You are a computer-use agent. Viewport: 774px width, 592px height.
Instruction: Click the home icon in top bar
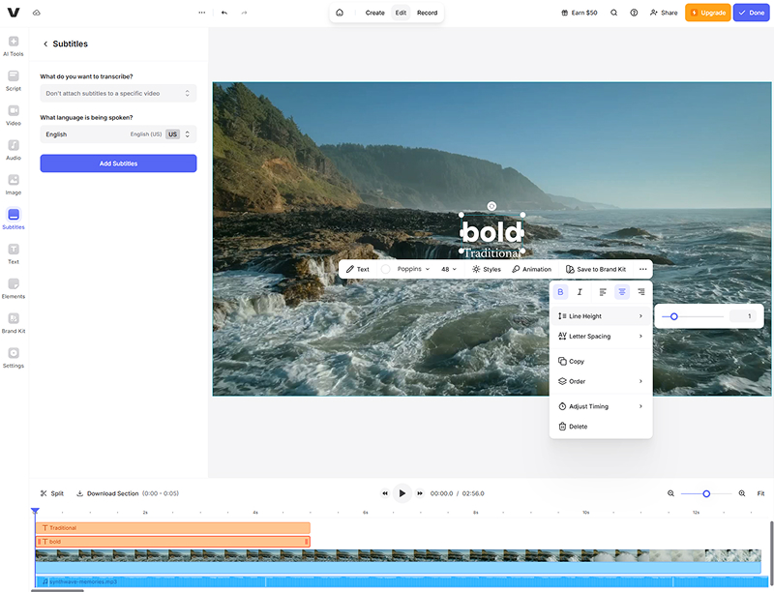[340, 13]
